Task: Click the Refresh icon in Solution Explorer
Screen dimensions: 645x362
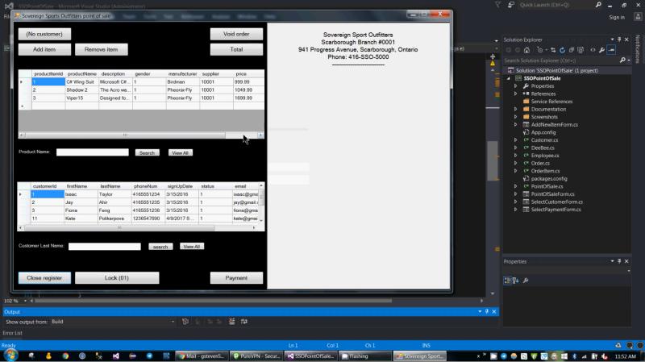Action: pyautogui.click(x=560, y=50)
